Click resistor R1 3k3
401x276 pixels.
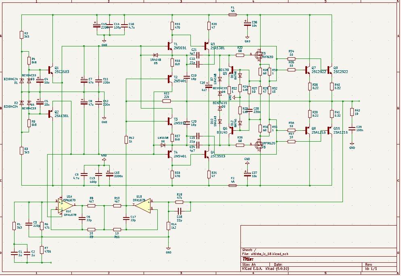pyautogui.click(x=14, y=226)
